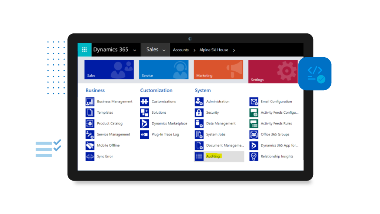Screen dimensions: 380x214
Task: Click the Activity Feeds Configuration icon
Action: 254,113
